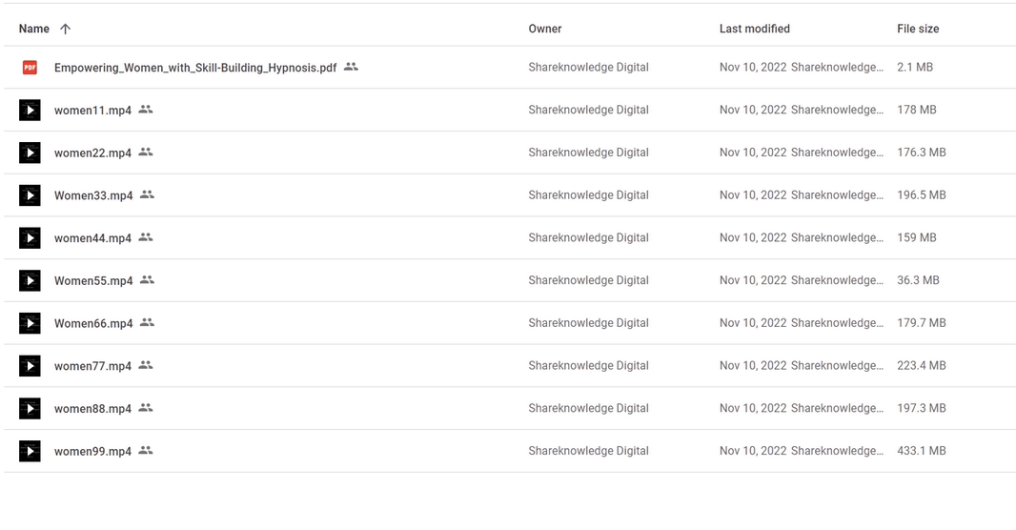Click the Owner column header
Image resolution: width=1016 pixels, height=530 pixels.
545,29
